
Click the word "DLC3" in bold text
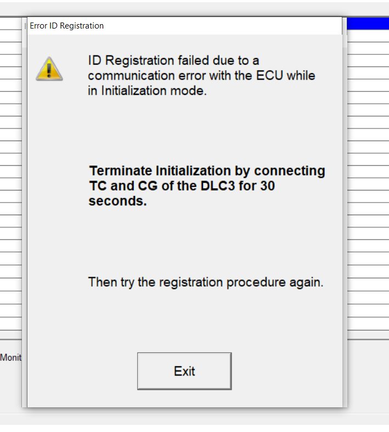point(217,186)
